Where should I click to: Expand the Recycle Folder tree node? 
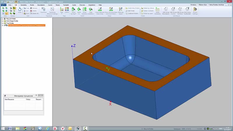(x=2, y=19)
